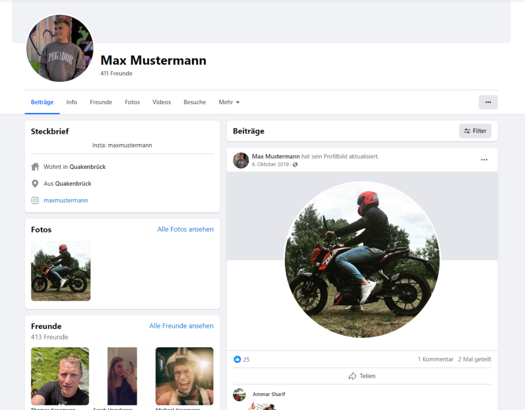Open the 1 Kommentar link
This screenshot has width=525, height=410.
435,359
